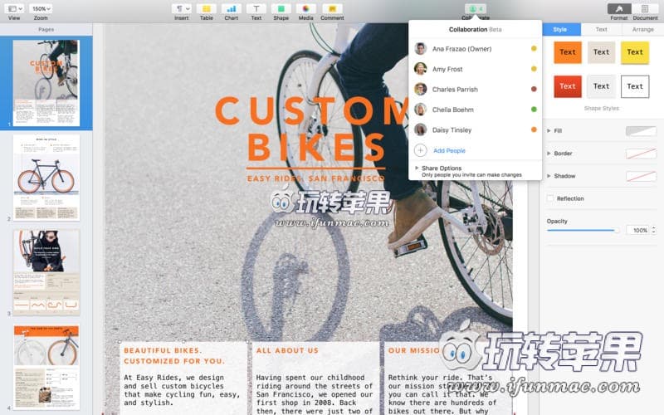The width and height of the screenshot is (664, 415).
Task: Click Add People in collaboration list
Action: (449, 150)
